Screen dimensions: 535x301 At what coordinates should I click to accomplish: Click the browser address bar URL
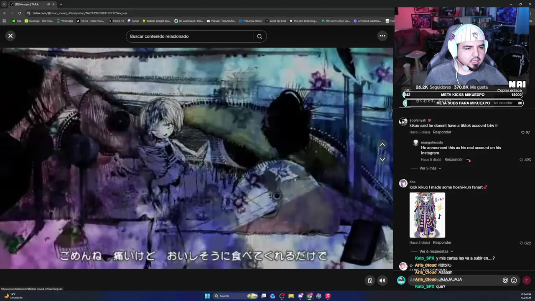pos(80,13)
